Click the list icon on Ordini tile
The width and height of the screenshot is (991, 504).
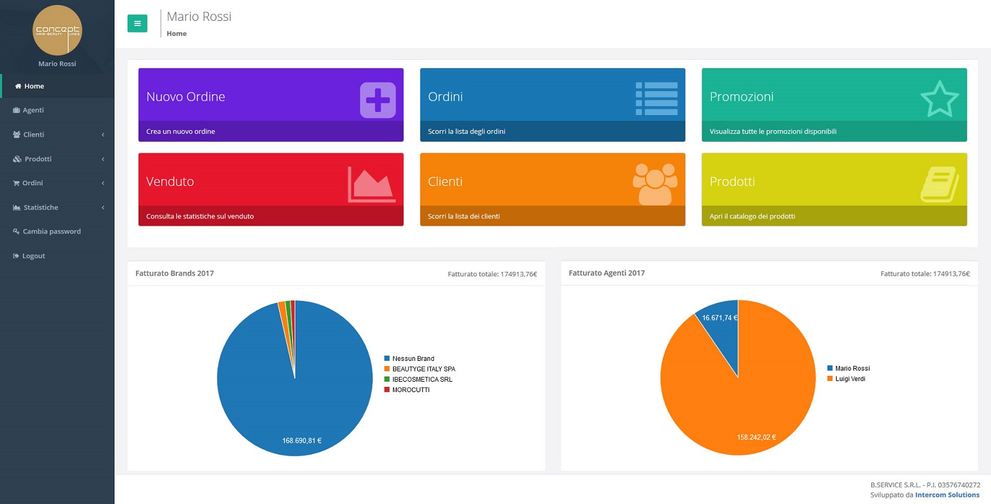[x=656, y=99]
